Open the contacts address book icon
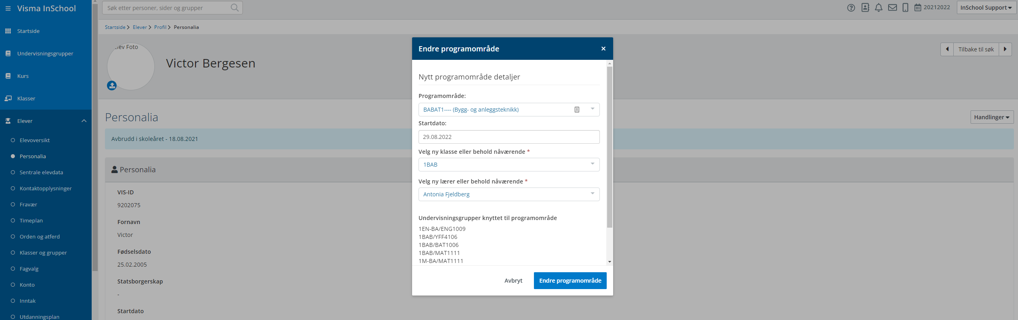Image resolution: width=1018 pixels, height=320 pixels. click(x=865, y=8)
